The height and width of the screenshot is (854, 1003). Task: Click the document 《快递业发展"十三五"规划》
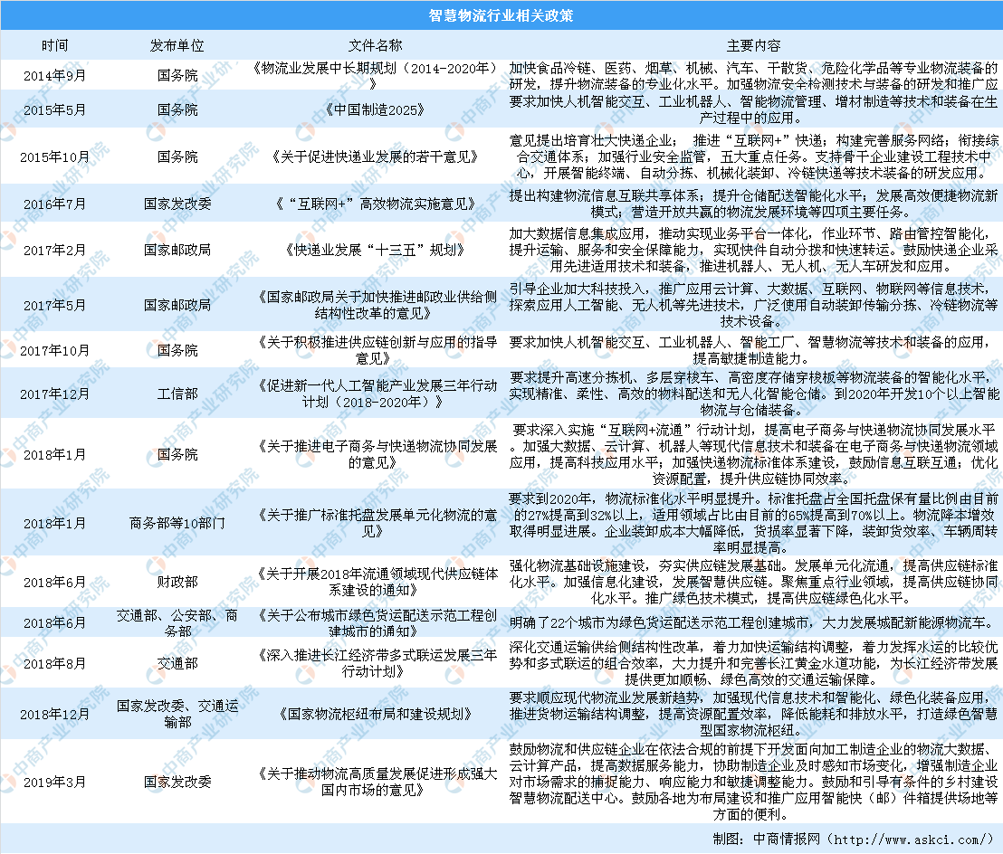[x=376, y=250]
